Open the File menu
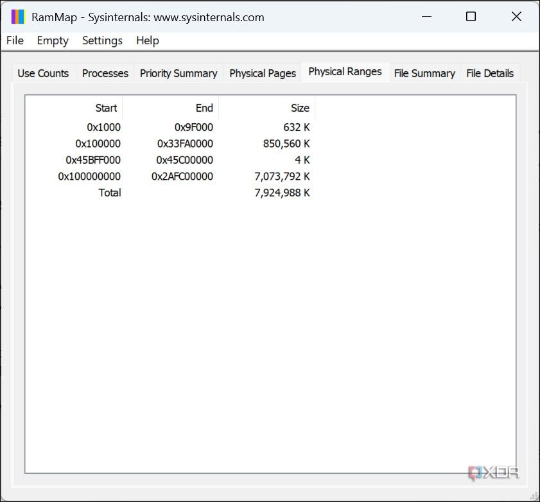The height and width of the screenshot is (502, 540). (x=14, y=40)
